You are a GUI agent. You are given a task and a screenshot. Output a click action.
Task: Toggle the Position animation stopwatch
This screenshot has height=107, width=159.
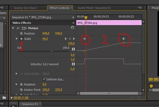click(21, 33)
